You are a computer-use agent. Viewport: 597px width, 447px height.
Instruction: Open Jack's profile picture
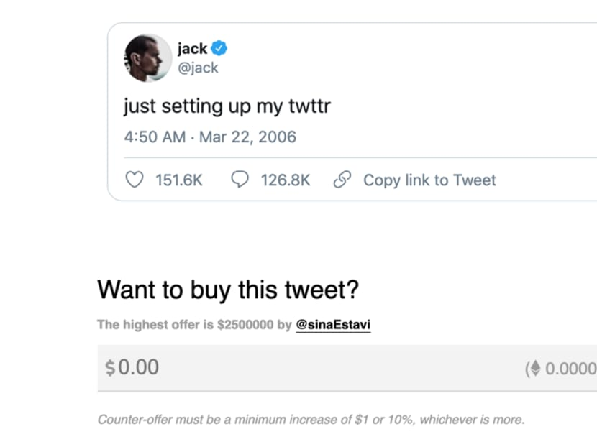coord(147,57)
